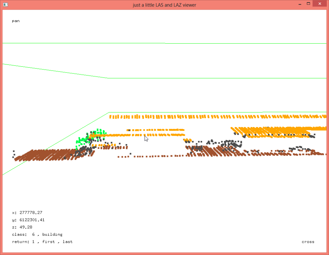Select the x coordinate readout

click(x=27, y=212)
